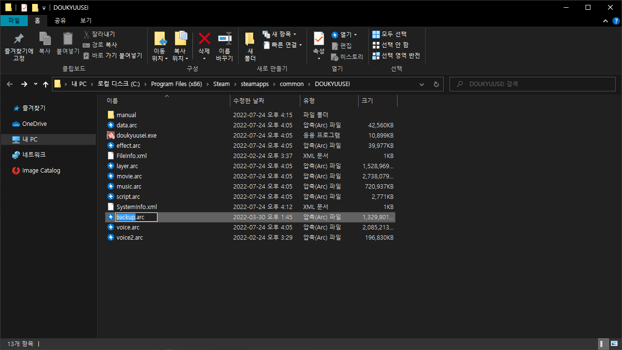The image size is (622, 350).
Task: Open the explorer help question mark
Action: [x=615, y=21]
